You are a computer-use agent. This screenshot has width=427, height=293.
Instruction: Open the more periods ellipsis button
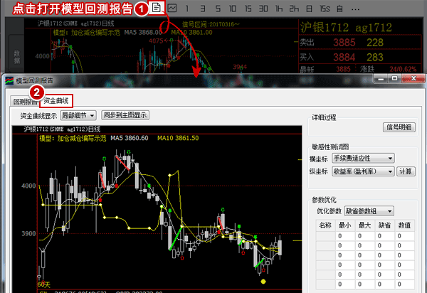click(x=355, y=9)
